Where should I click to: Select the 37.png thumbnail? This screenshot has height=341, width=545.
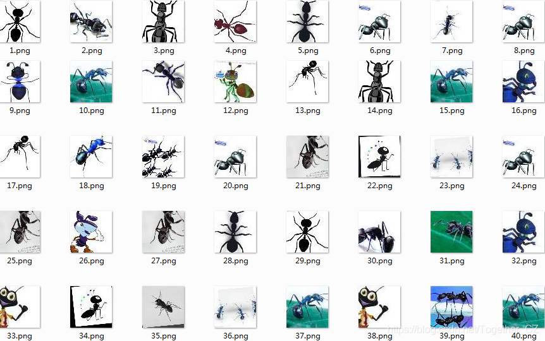click(307, 307)
